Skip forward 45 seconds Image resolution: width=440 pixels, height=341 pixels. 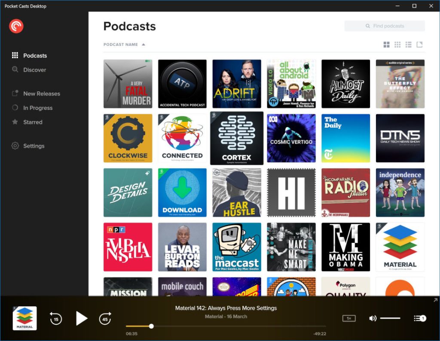105,319
